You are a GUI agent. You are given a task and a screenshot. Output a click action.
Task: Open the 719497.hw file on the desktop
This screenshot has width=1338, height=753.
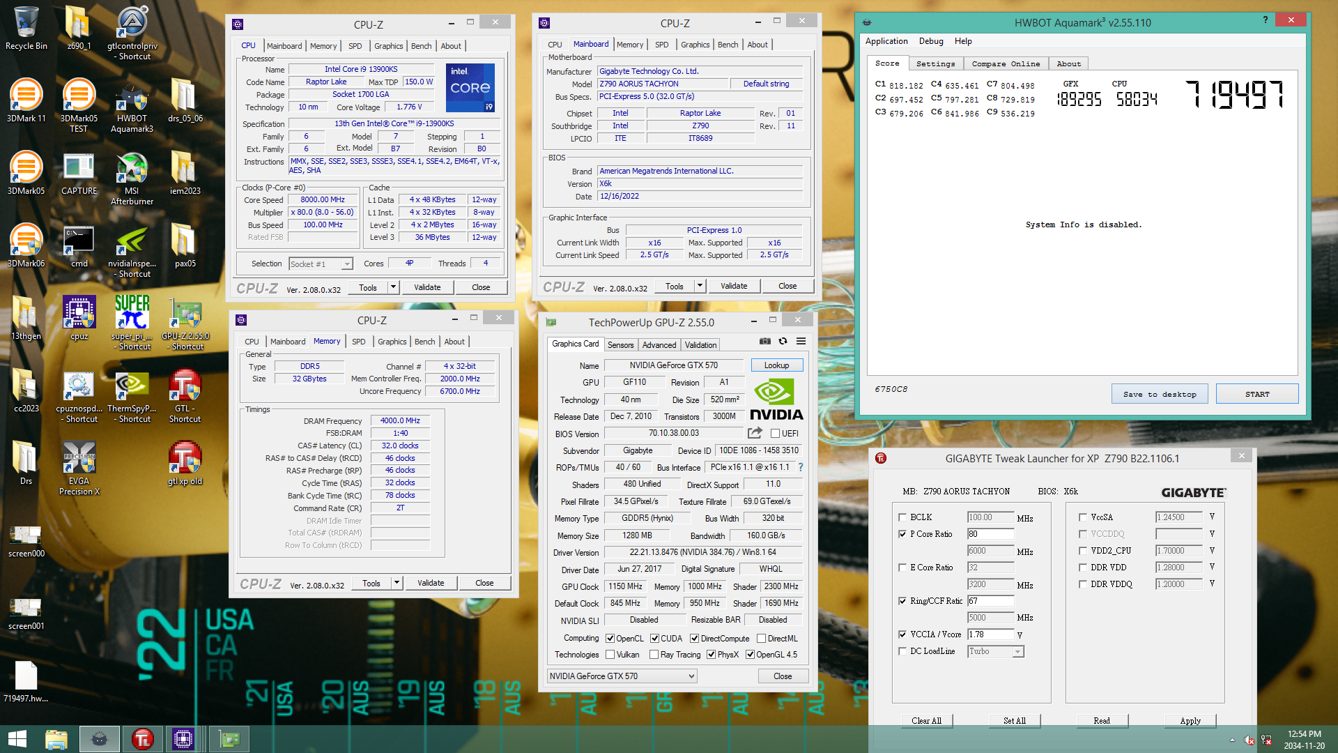(x=26, y=682)
